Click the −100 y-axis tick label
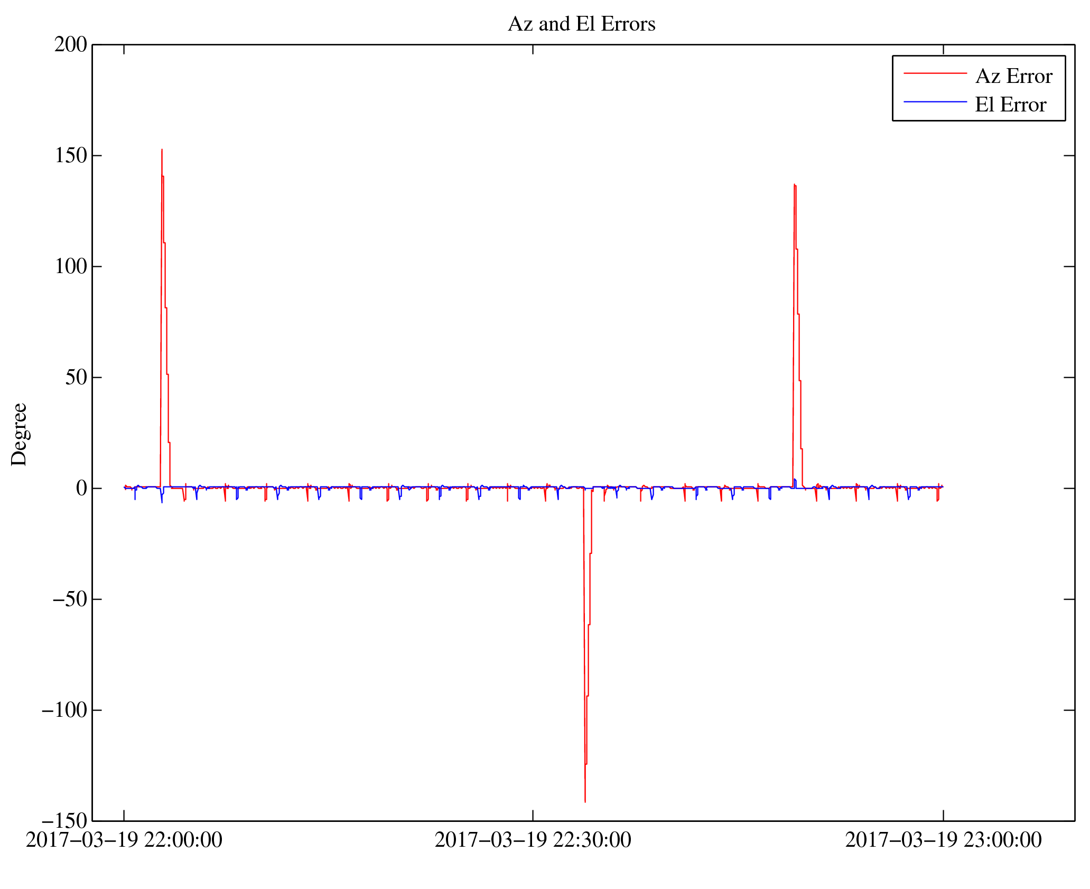Viewport: 1090px width, 889px height. click(x=63, y=710)
